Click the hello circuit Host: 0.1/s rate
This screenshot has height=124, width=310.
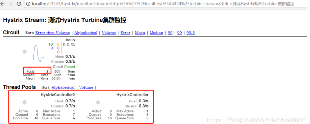[x=65, y=57]
